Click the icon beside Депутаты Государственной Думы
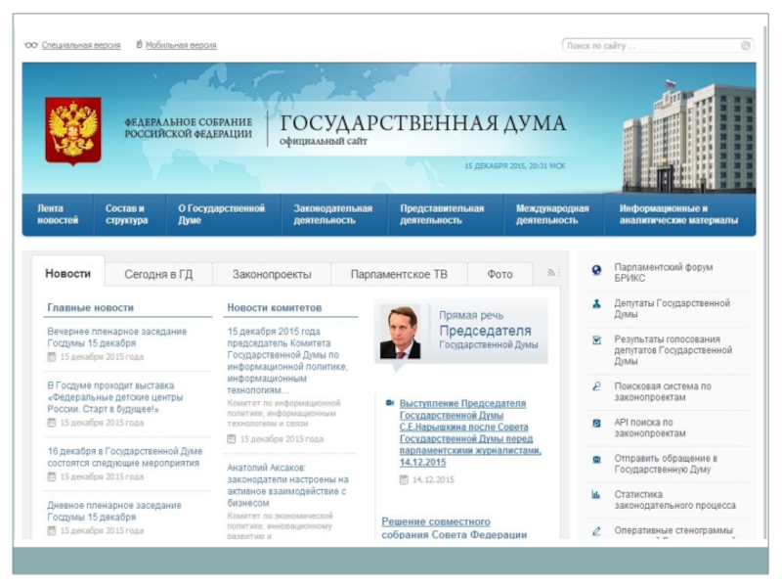The image size is (782, 587). point(596,304)
